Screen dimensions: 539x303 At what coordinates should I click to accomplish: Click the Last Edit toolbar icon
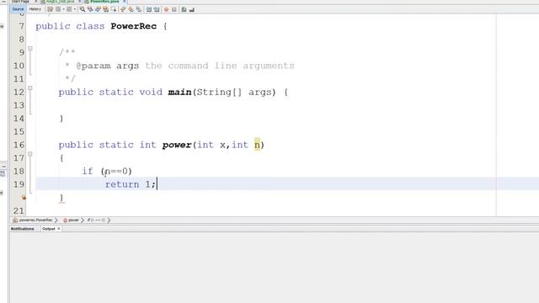click(51, 9)
